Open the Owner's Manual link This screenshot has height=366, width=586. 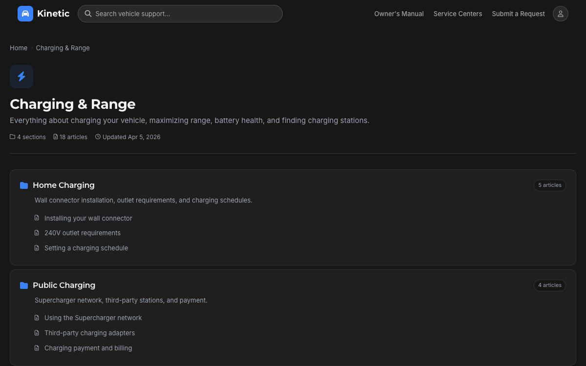[x=399, y=14]
